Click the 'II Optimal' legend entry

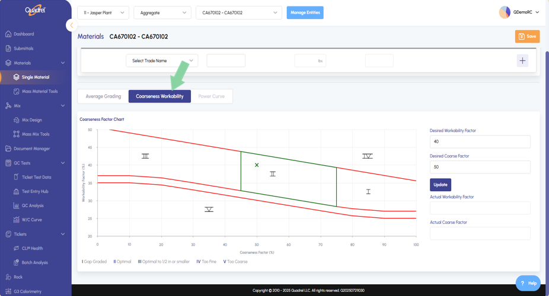pos(122,262)
